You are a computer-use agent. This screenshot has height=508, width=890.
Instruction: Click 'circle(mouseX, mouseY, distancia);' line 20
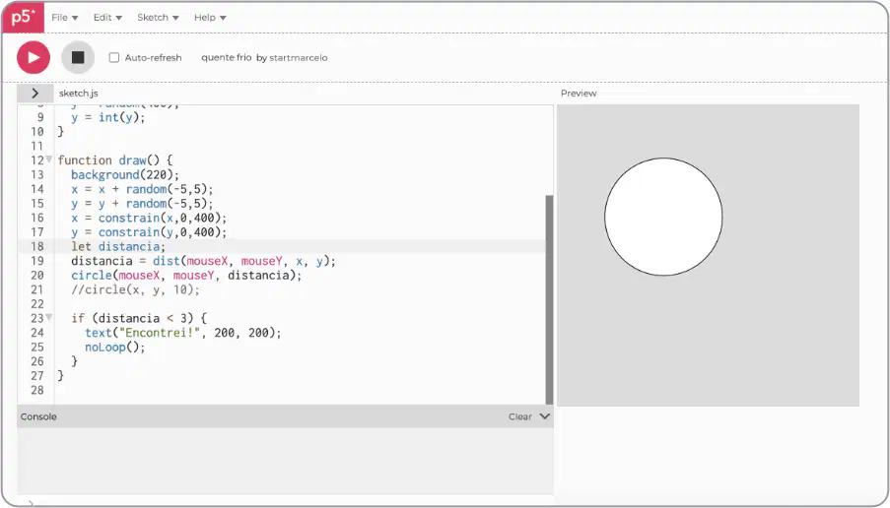186,276
